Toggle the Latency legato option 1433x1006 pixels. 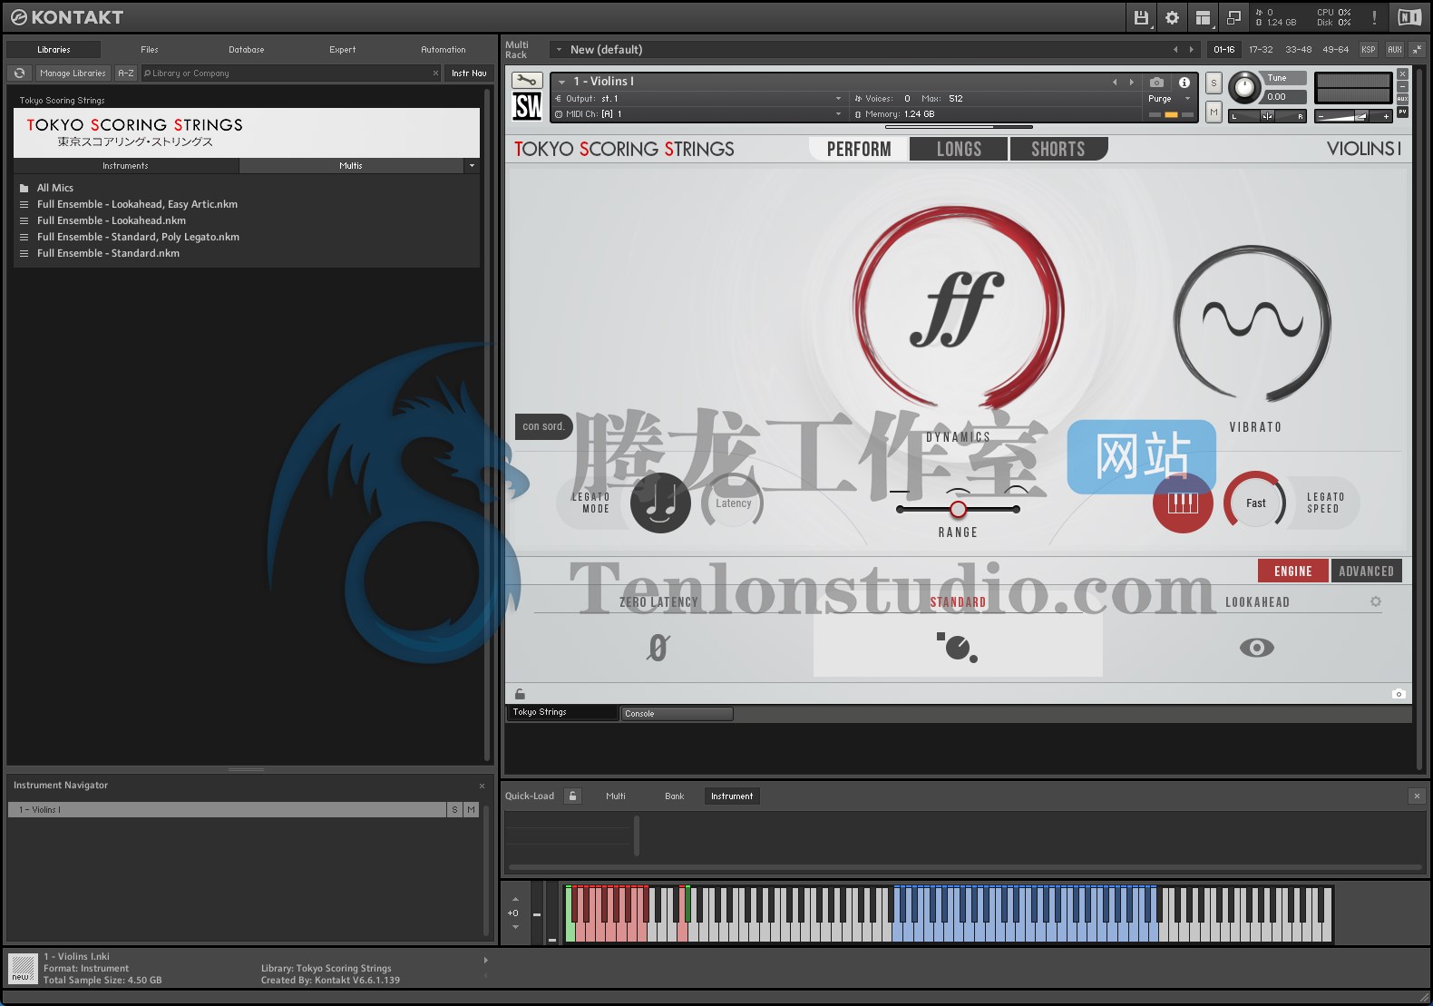point(733,503)
